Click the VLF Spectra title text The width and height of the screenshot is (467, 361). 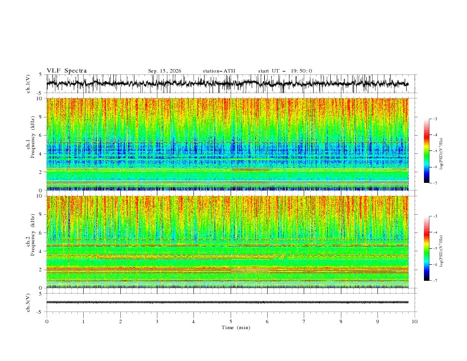67,71
